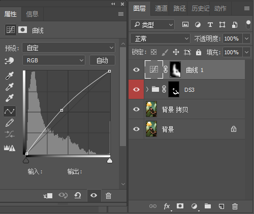Switch to the 通道 tab
This screenshot has width=254, height=214.
161,8
